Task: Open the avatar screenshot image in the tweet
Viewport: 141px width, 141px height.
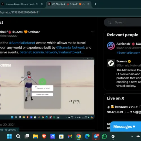Action: coord(47,88)
